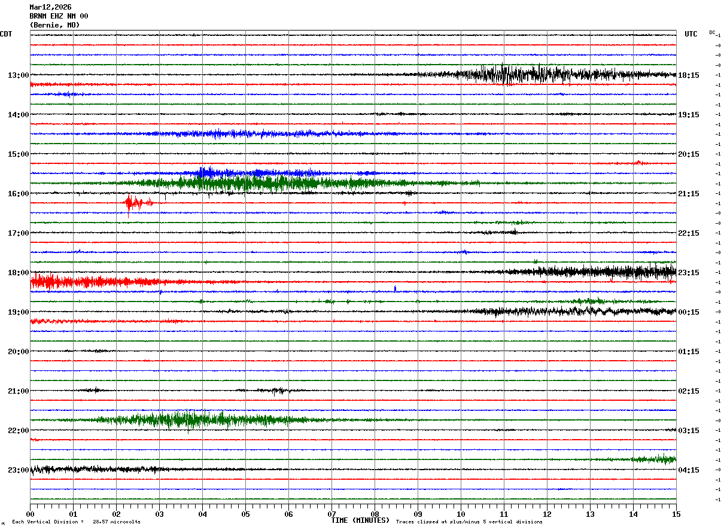Click the 23:15 UTC time label

pyautogui.click(x=689, y=273)
